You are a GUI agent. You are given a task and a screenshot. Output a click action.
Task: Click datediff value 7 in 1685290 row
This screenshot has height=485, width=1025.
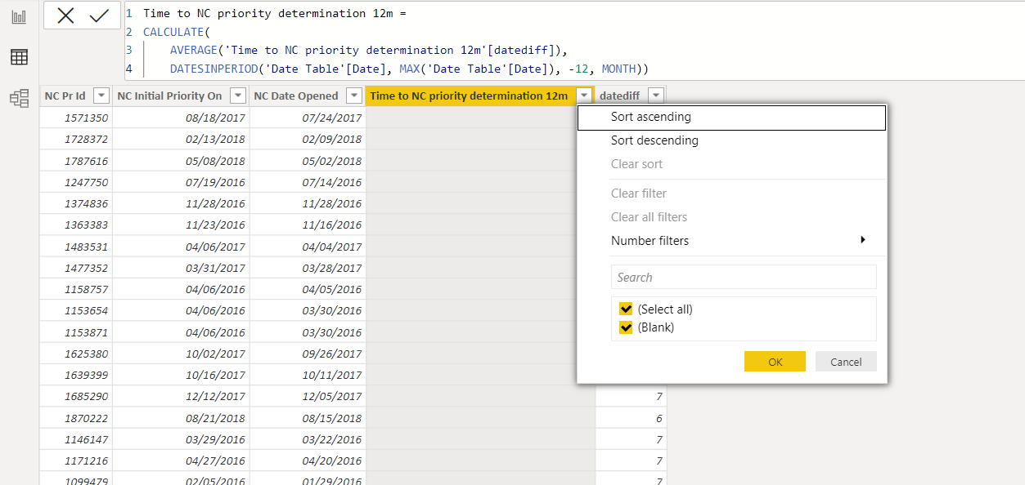(x=631, y=396)
